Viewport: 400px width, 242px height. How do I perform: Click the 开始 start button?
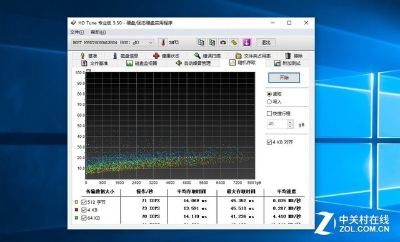coord(284,77)
